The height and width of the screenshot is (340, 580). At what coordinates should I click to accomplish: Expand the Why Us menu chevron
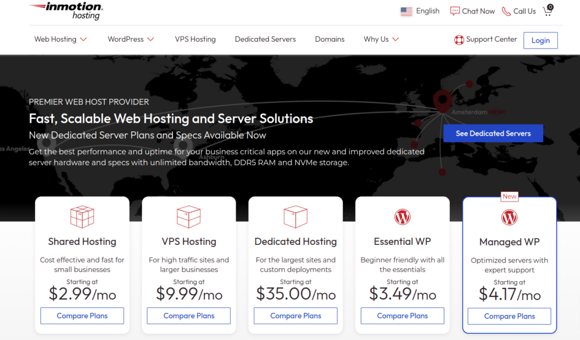point(395,39)
